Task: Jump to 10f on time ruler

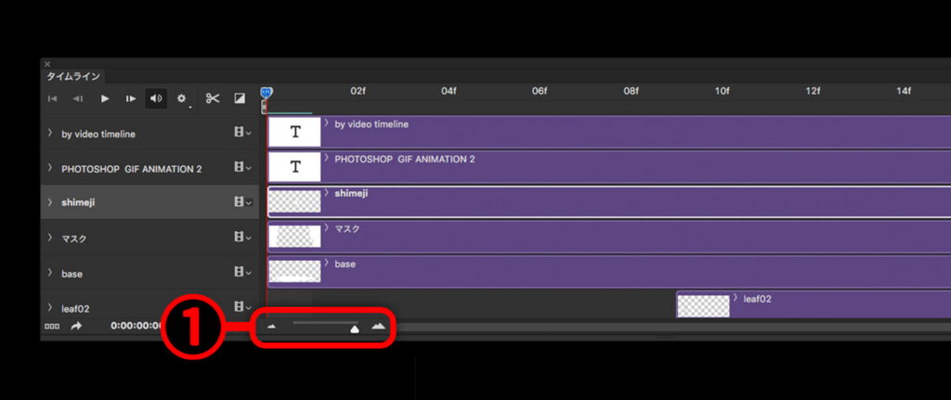Action: pos(722,91)
